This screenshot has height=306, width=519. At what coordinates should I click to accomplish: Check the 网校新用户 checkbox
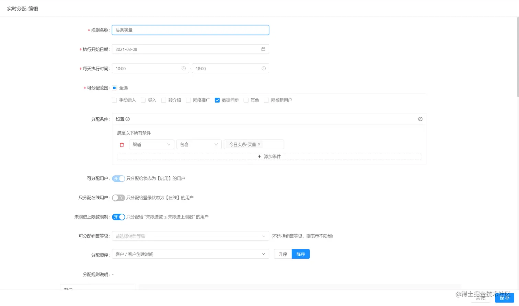[x=266, y=100]
